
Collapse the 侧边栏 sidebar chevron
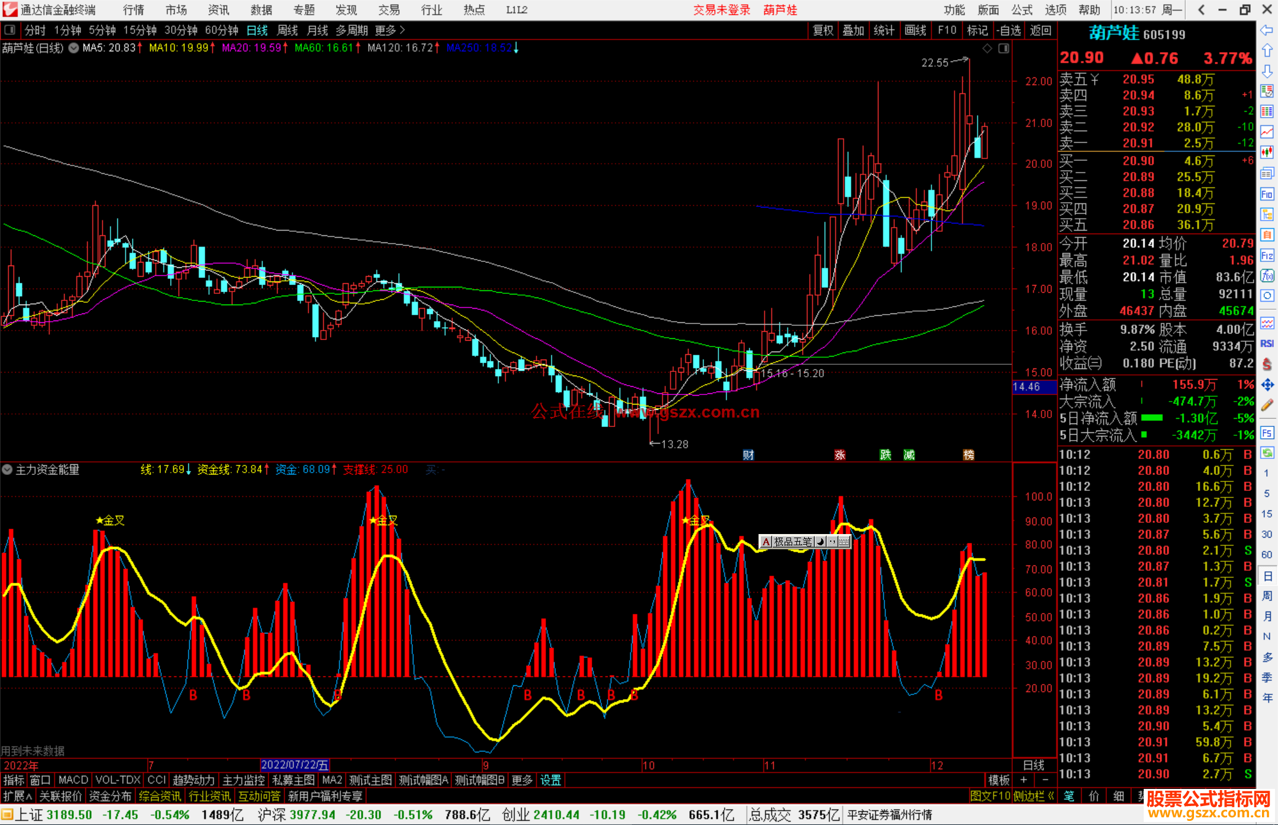tap(1051, 796)
